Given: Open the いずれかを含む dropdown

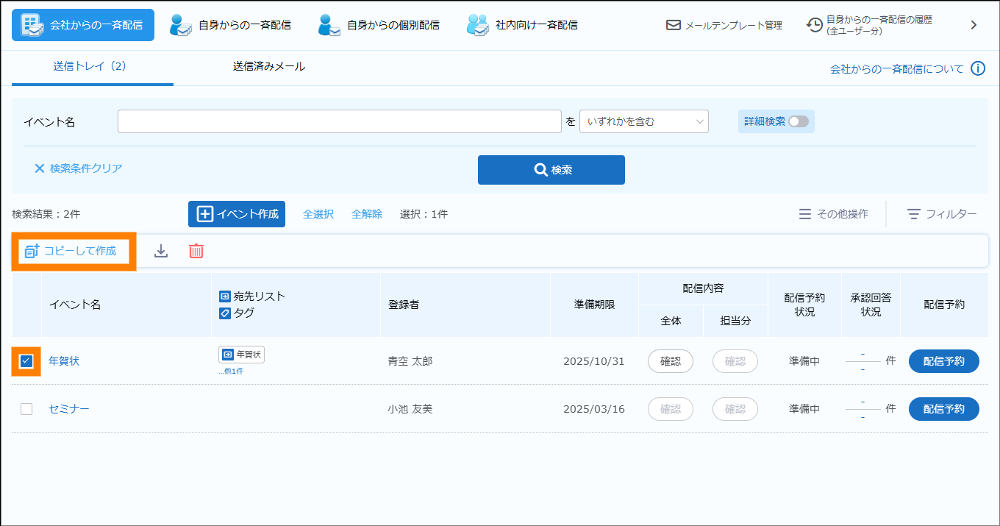Looking at the screenshot, I should 643,121.
